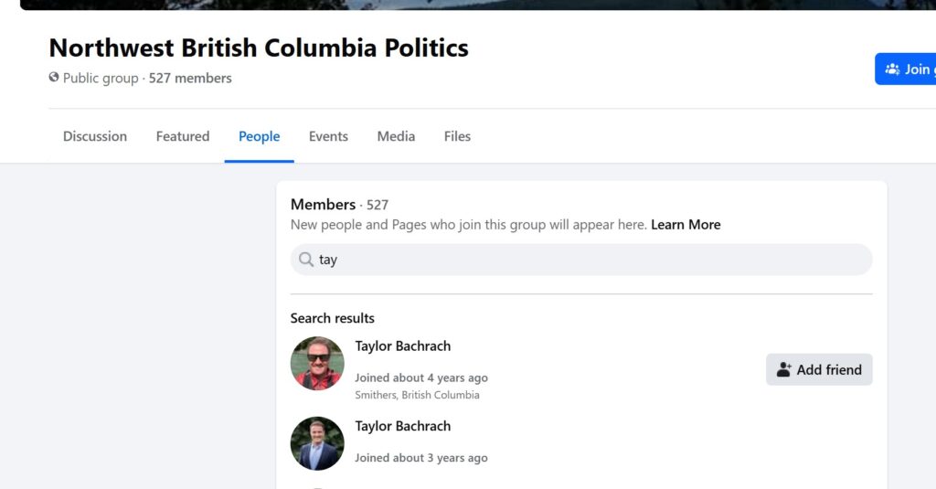Viewport: 936px width, 489px height.
Task: Click the globe icon beside Public group
Action: tap(54, 77)
